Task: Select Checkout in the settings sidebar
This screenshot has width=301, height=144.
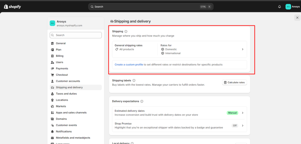Action: [62, 75]
